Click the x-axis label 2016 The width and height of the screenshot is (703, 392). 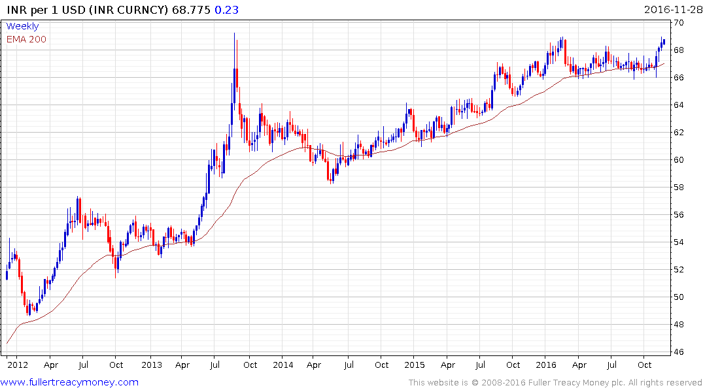546,365
